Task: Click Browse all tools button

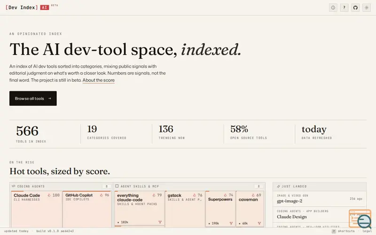Action: [x=33, y=98]
